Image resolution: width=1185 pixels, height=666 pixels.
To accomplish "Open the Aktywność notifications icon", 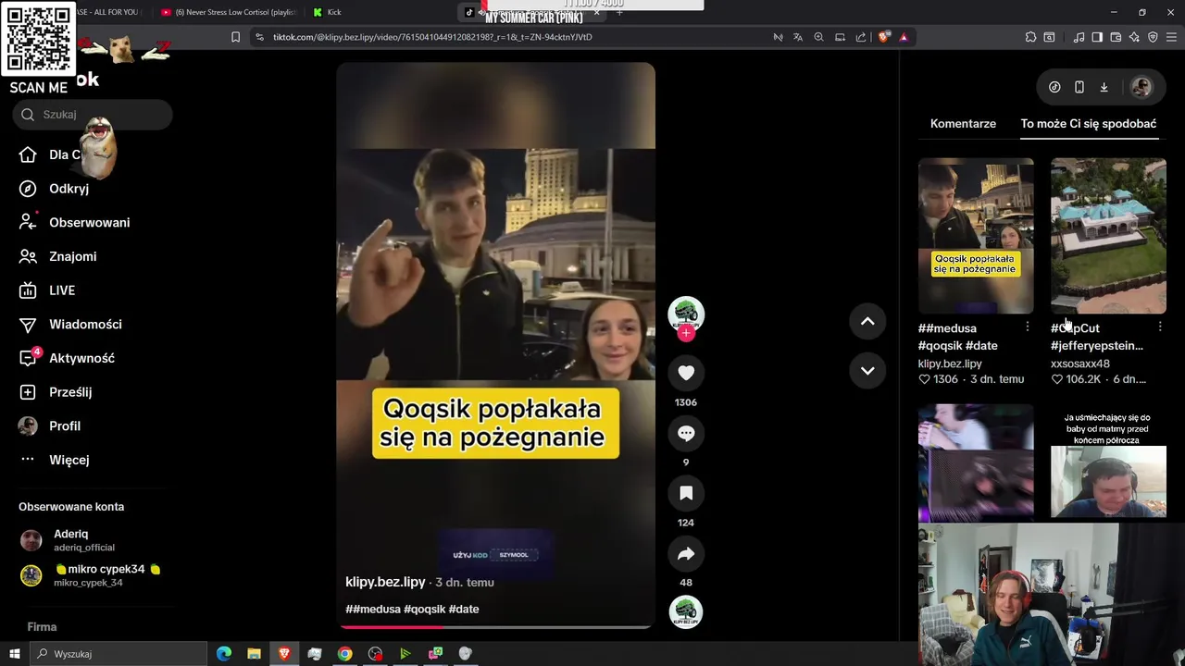I will 28,358.
